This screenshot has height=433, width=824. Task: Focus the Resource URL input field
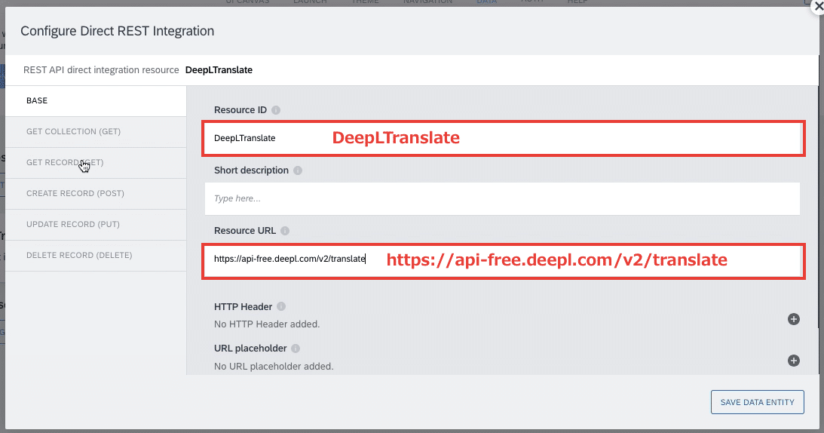[x=502, y=261]
